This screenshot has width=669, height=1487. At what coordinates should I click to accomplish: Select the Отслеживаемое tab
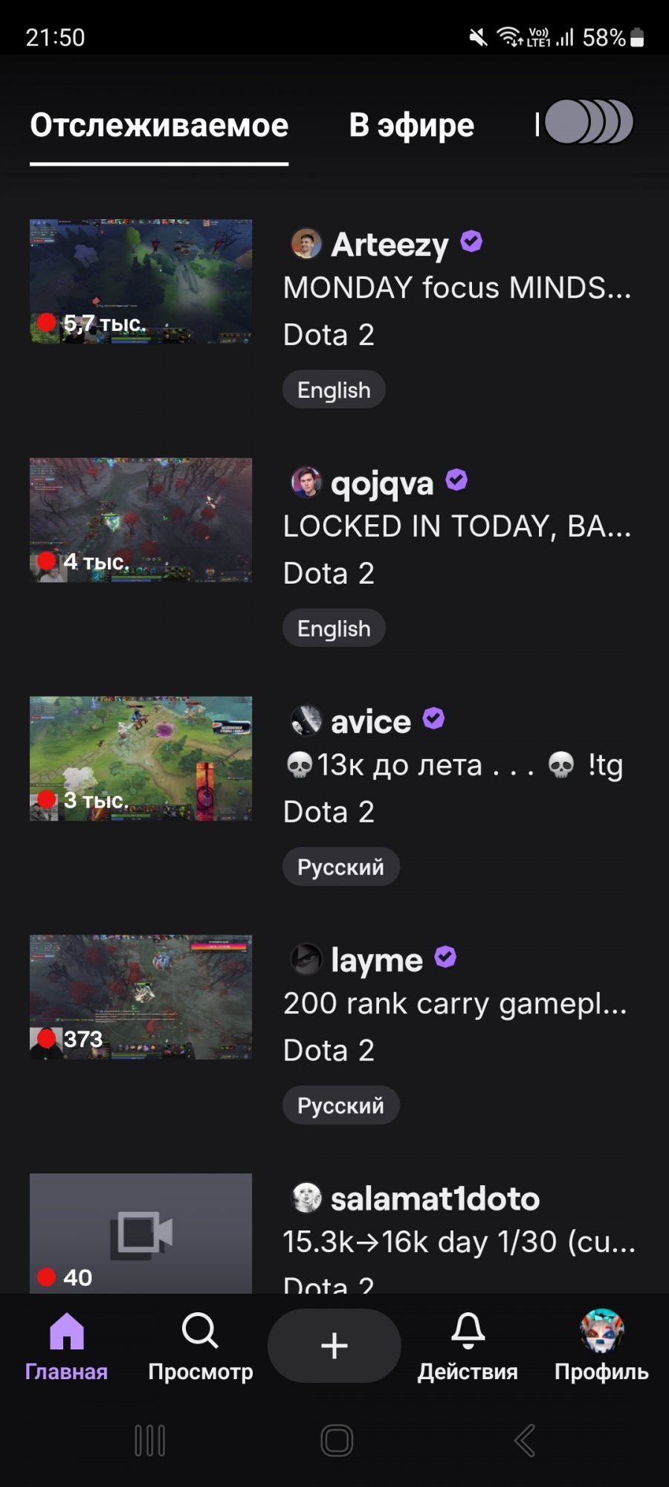click(159, 125)
